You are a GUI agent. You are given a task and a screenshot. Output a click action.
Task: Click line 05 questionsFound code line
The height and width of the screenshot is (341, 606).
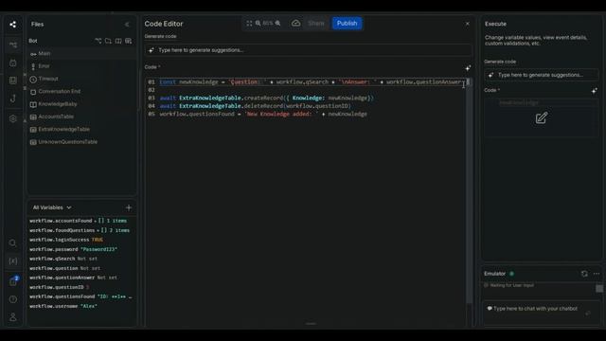click(263, 114)
